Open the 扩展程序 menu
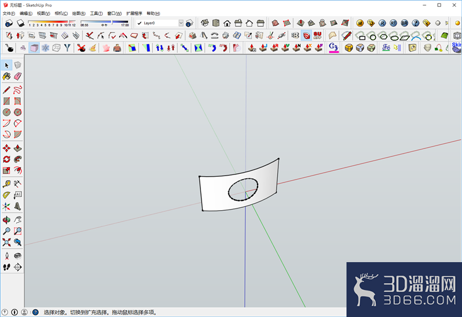462x317 pixels. tap(134, 13)
